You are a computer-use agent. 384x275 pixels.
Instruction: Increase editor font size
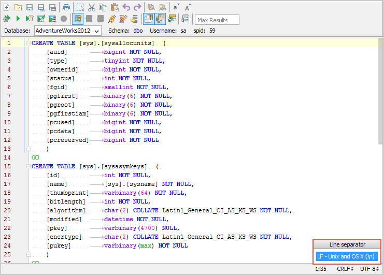(x=188, y=7)
